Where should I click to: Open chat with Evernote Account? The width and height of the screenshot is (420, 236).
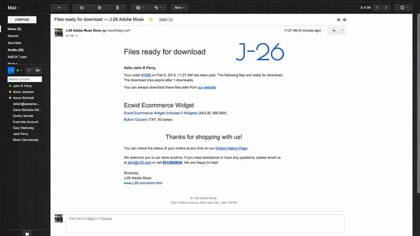(x=26, y=122)
